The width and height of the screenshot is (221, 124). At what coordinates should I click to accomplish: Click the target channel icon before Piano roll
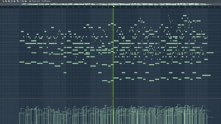tap(30, 1)
